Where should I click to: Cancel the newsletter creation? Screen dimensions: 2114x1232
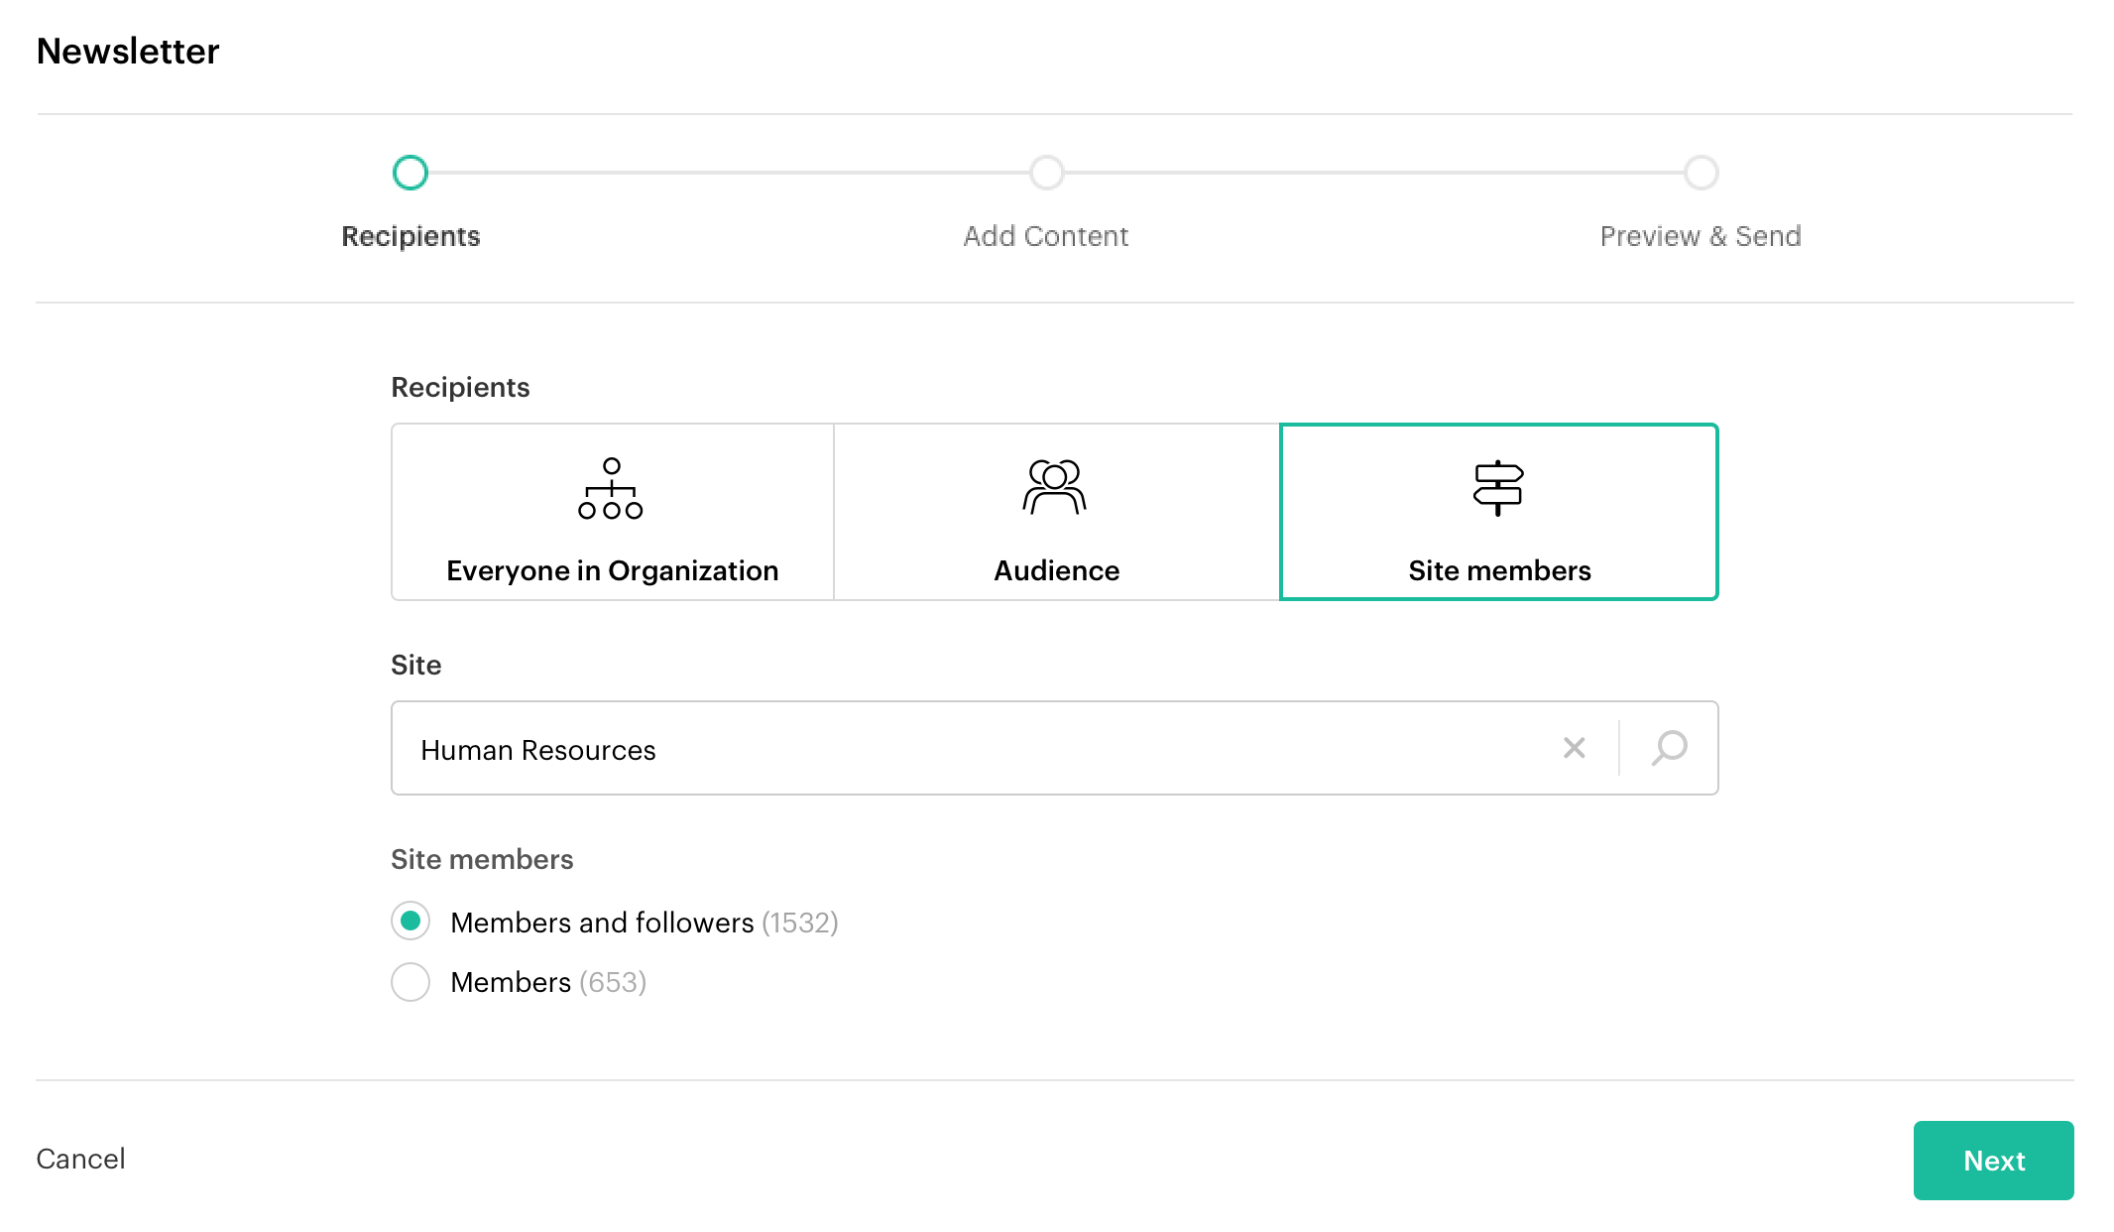click(80, 1159)
